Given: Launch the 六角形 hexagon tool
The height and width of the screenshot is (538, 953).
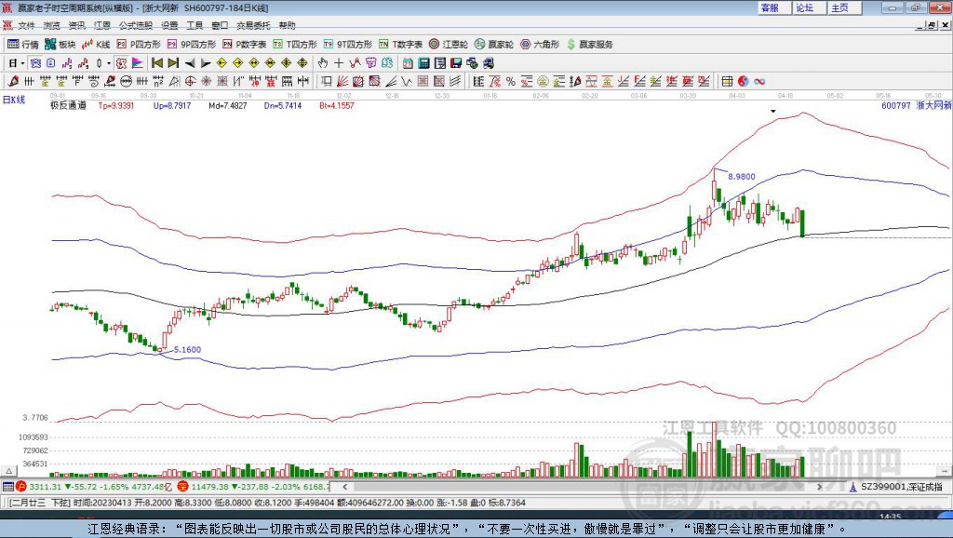Looking at the screenshot, I should click(541, 44).
